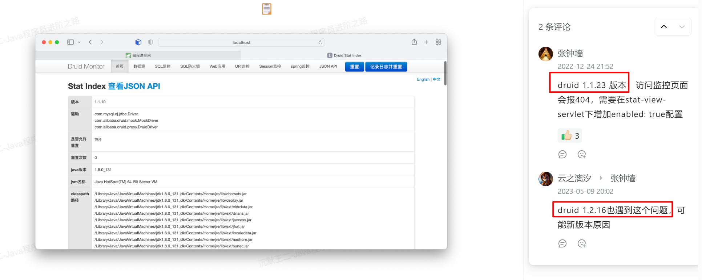Select the charsets.jar classpath line
Viewport: 702px width, 280px height.
point(170,194)
